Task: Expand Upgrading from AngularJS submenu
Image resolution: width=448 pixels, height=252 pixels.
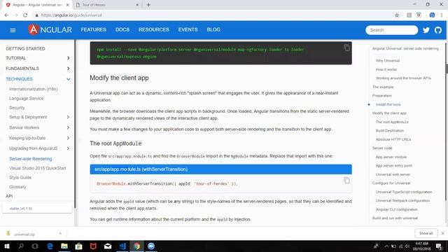Action: point(68,148)
